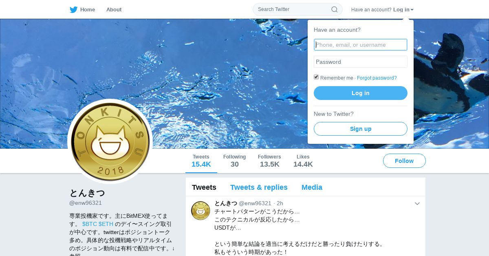489x256 pixels.
Task: Collapse the Log in dropdown caret
Action: (x=412, y=10)
